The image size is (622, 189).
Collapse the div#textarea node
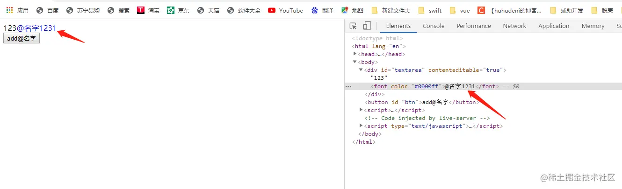(x=361, y=70)
